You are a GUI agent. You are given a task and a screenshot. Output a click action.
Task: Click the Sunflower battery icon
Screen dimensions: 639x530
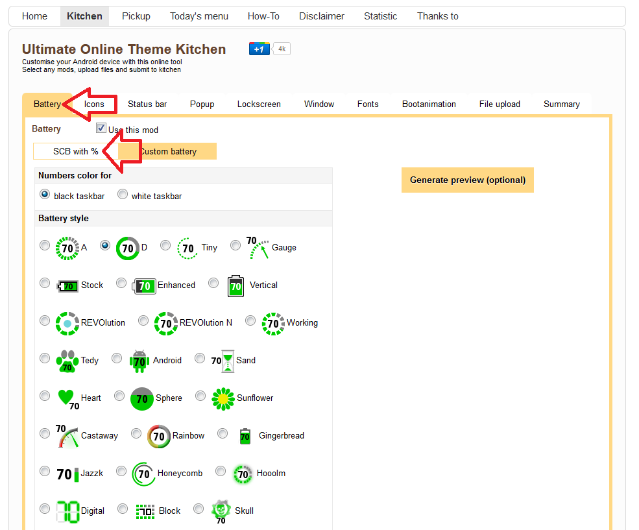pyautogui.click(x=223, y=399)
